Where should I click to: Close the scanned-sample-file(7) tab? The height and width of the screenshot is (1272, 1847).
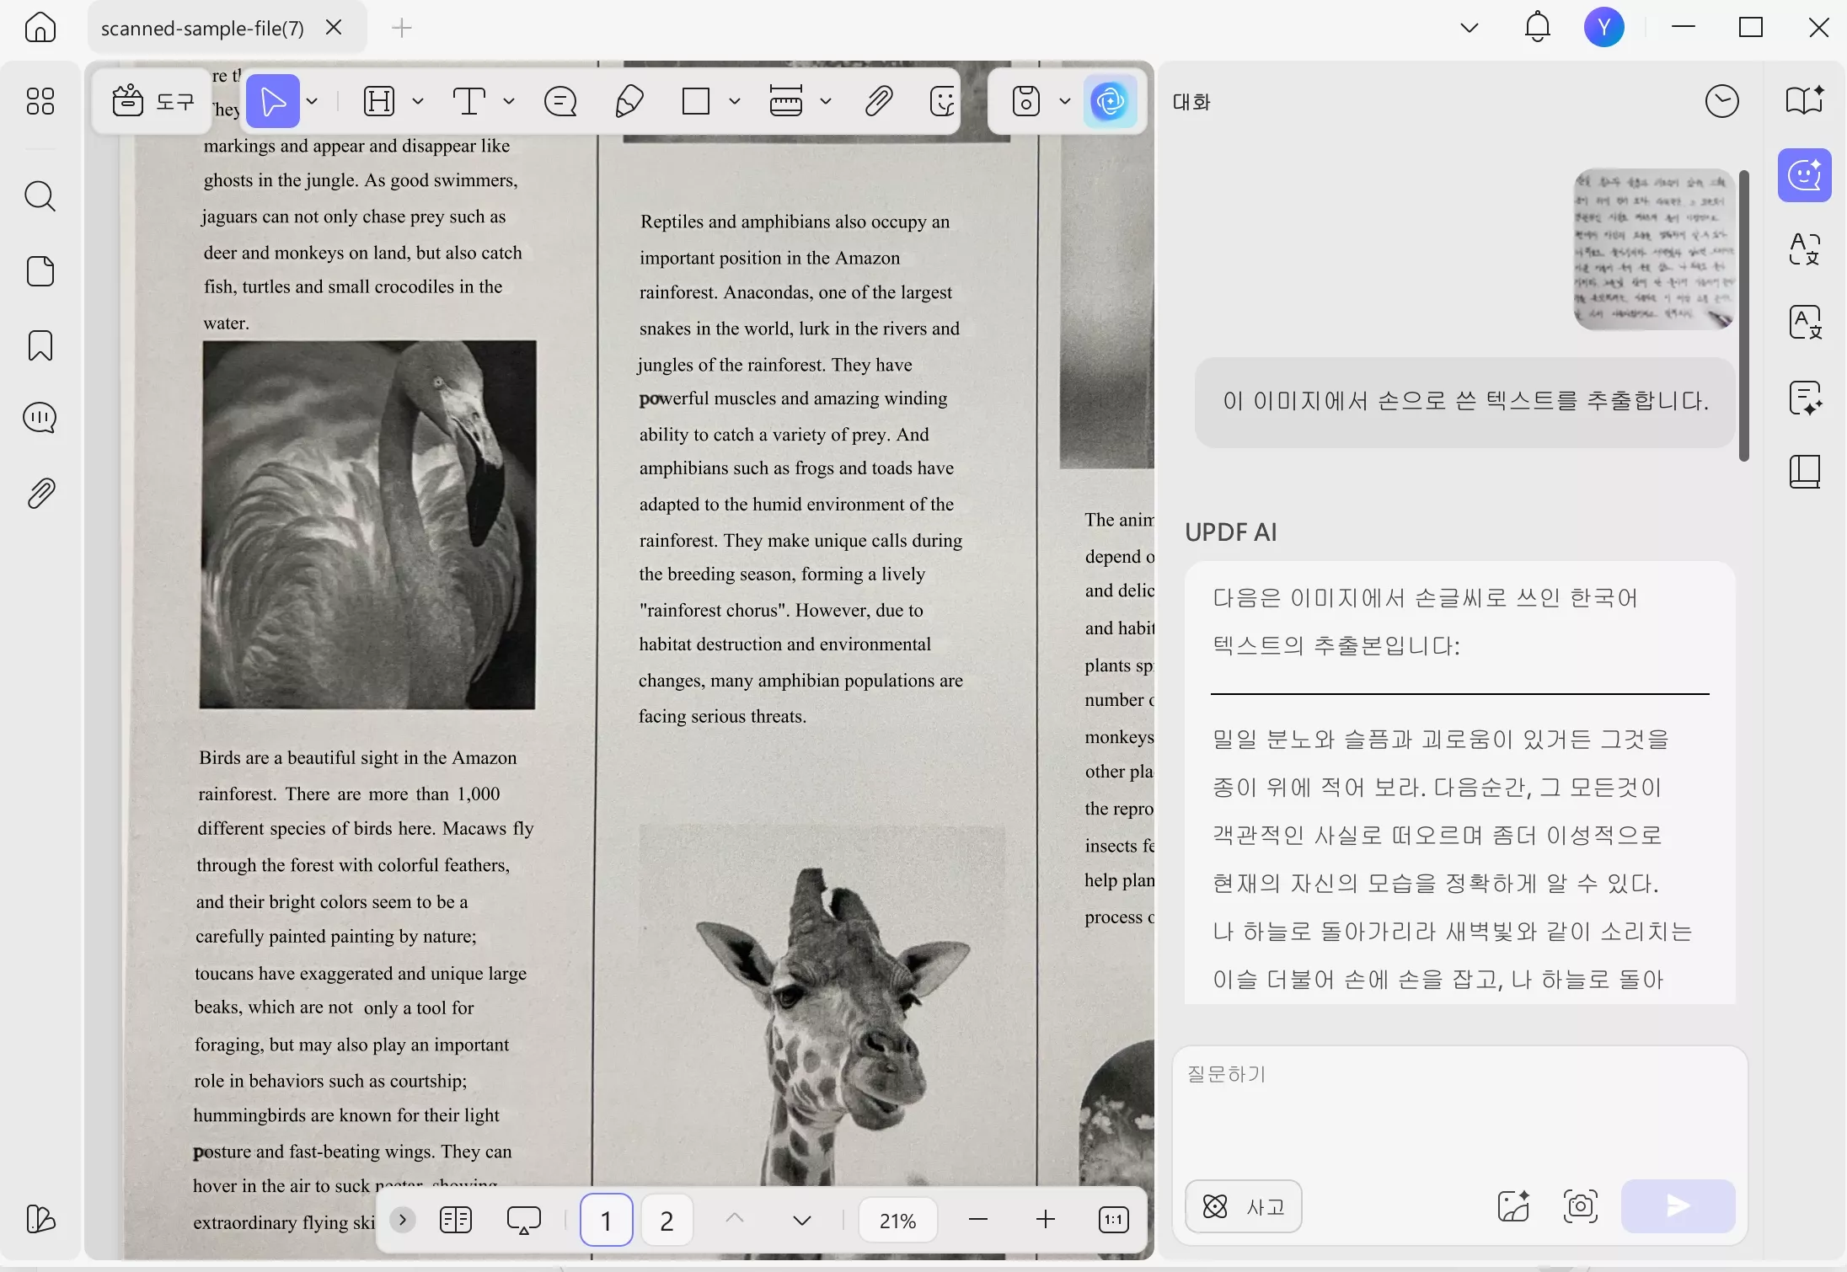[x=334, y=28]
